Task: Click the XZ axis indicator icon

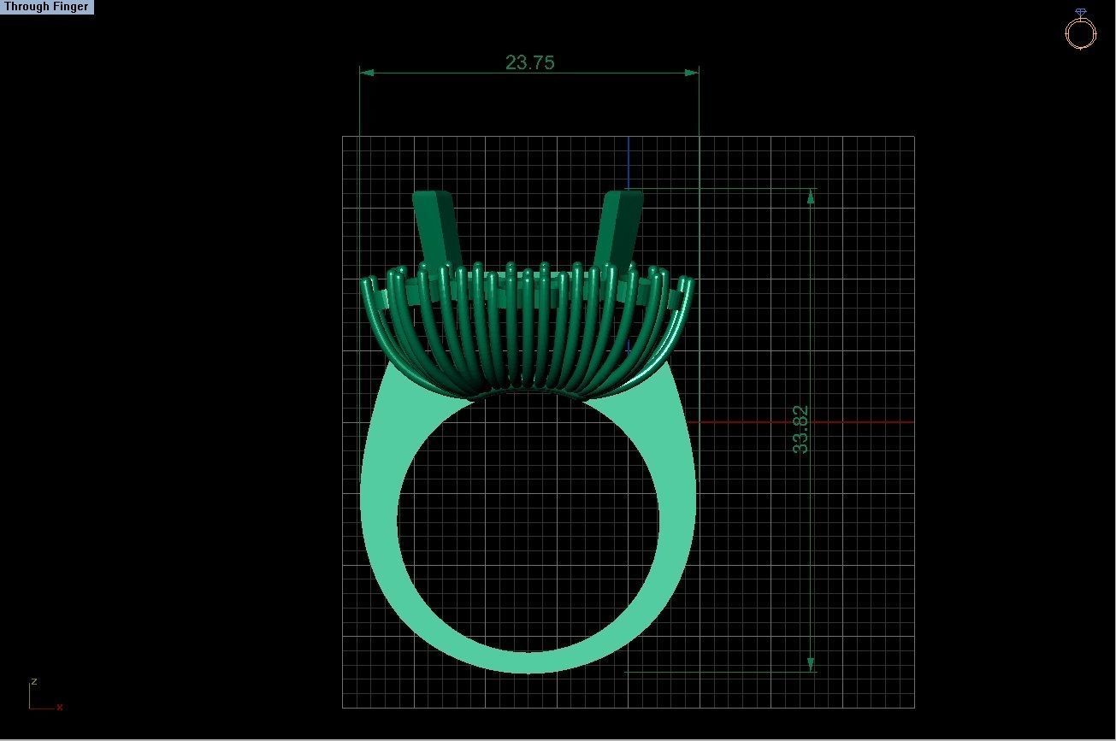Action: (x=45, y=695)
